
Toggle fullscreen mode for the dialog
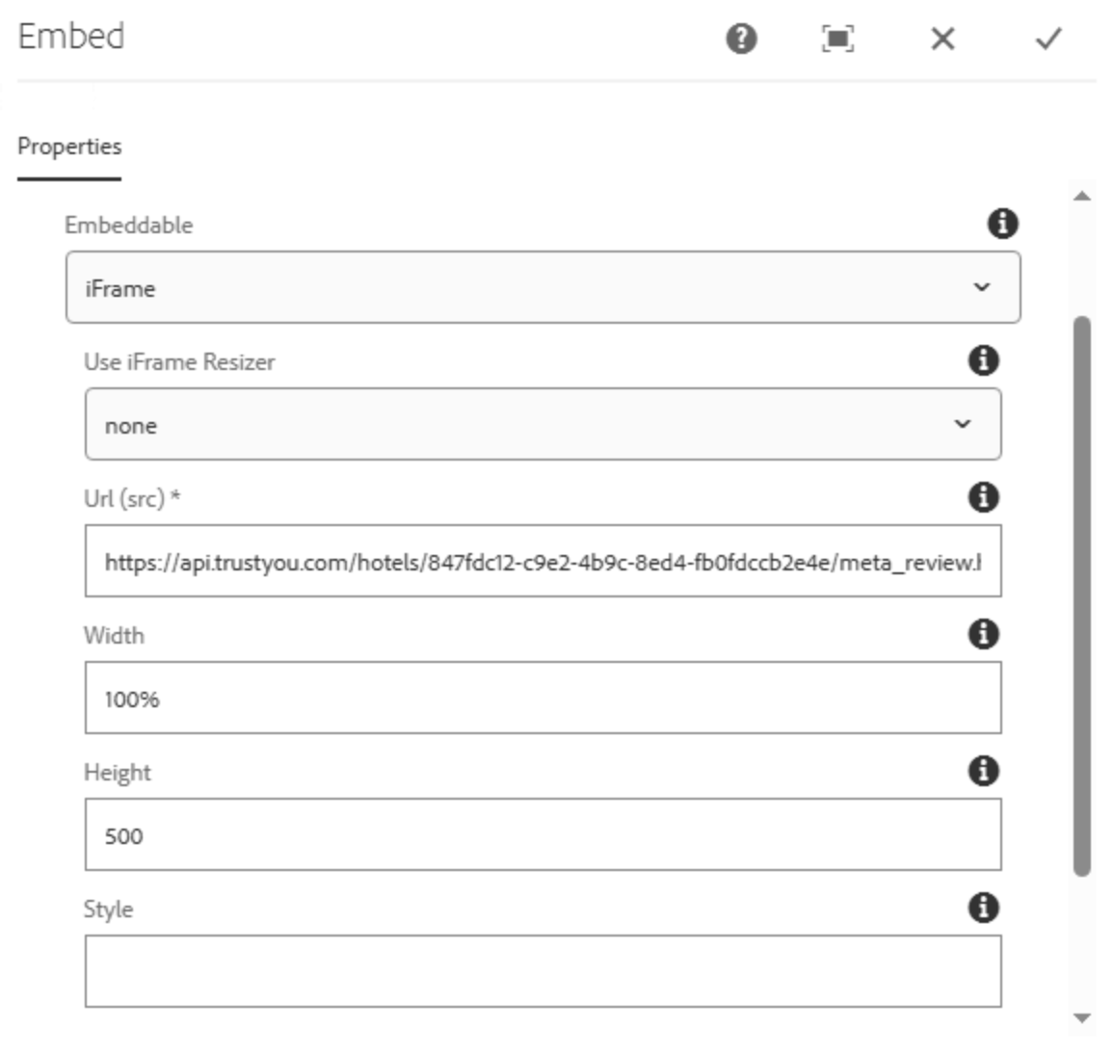(839, 40)
